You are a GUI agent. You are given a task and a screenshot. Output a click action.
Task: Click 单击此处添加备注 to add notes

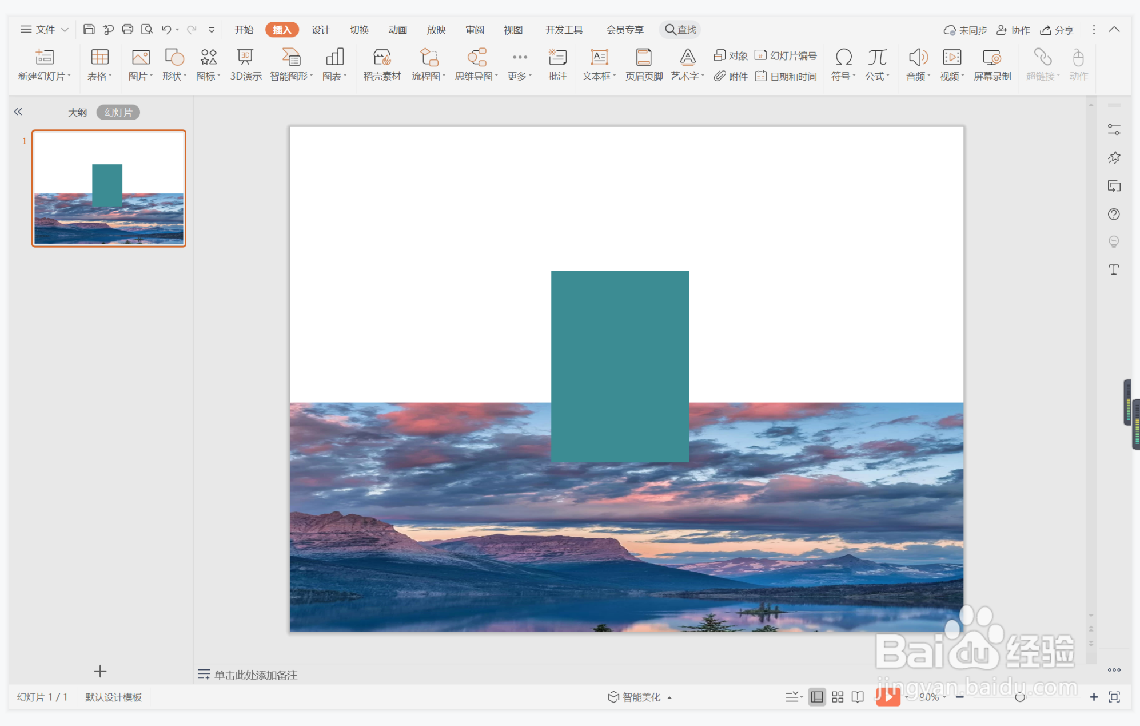255,675
